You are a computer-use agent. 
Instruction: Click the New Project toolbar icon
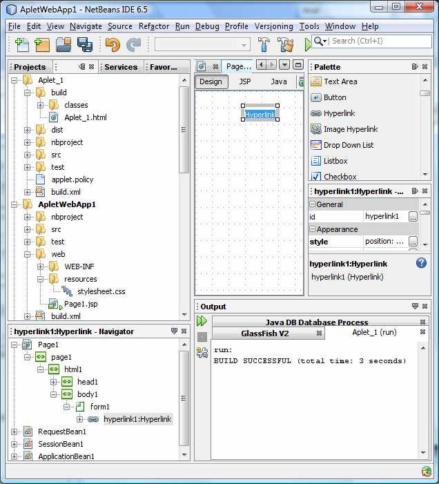tap(42, 45)
